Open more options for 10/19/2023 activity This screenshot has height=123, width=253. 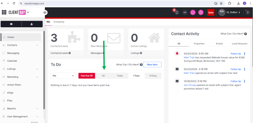pyautogui.click(x=245, y=81)
